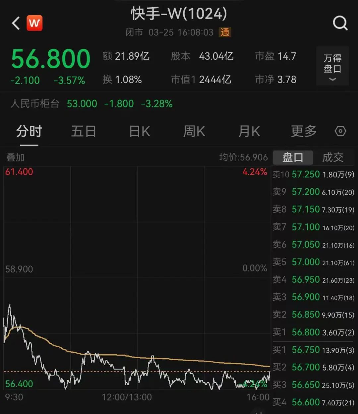Select the 卖2 56.850 order row
Image resolution: width=358 pixels, height=414 pixels.
pyautogui.click(x=314, y=315)
